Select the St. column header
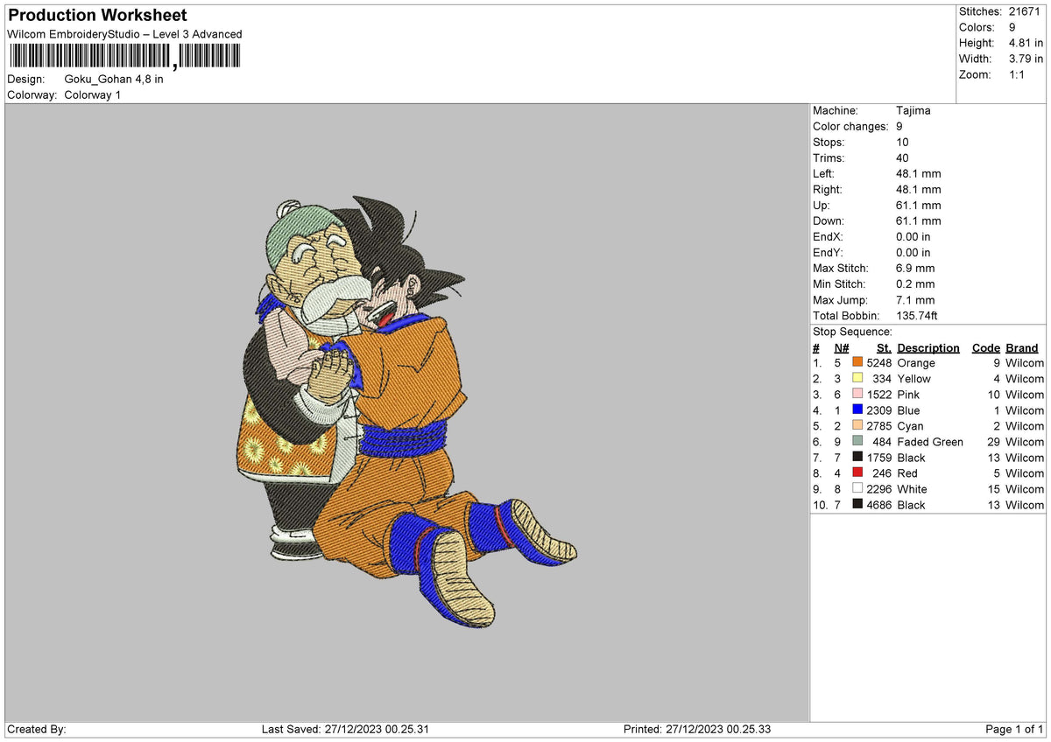The width and height of the screenshot is (1051, 742). point(884,347)
